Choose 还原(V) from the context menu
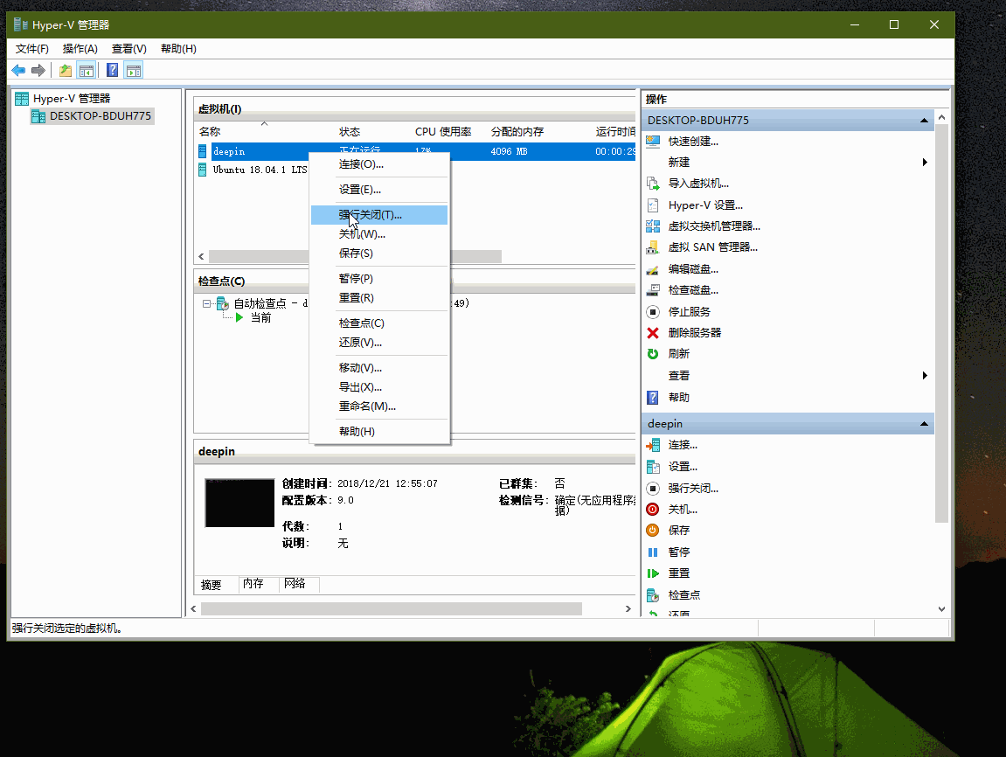Image resolution: width=1006 pixels, height=757 pixels. [379, 343]
